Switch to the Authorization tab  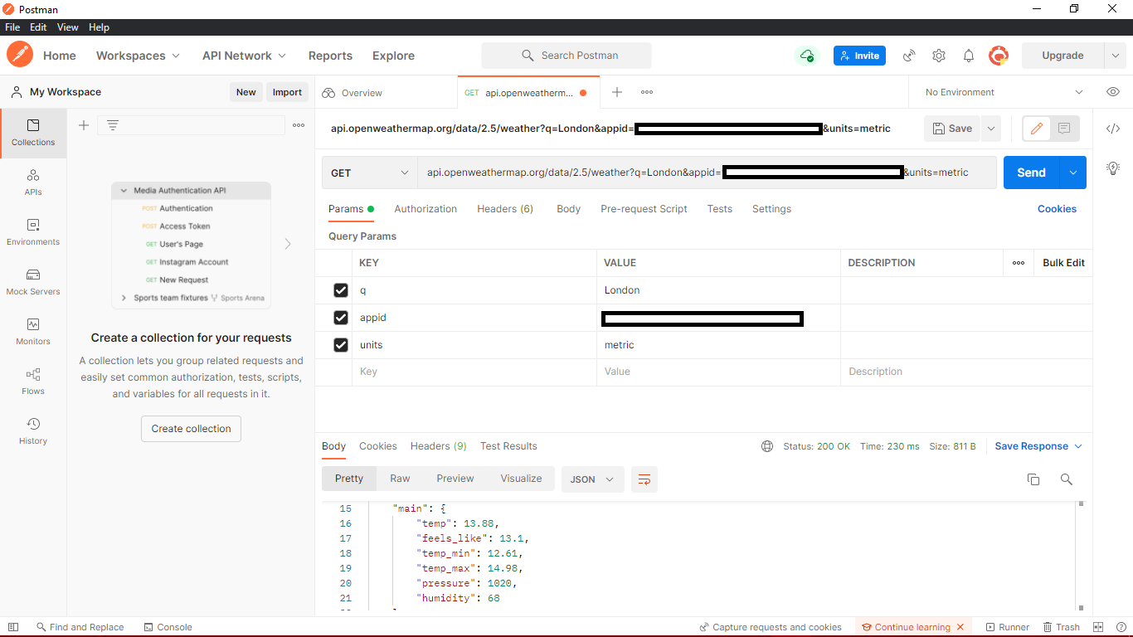425,209
